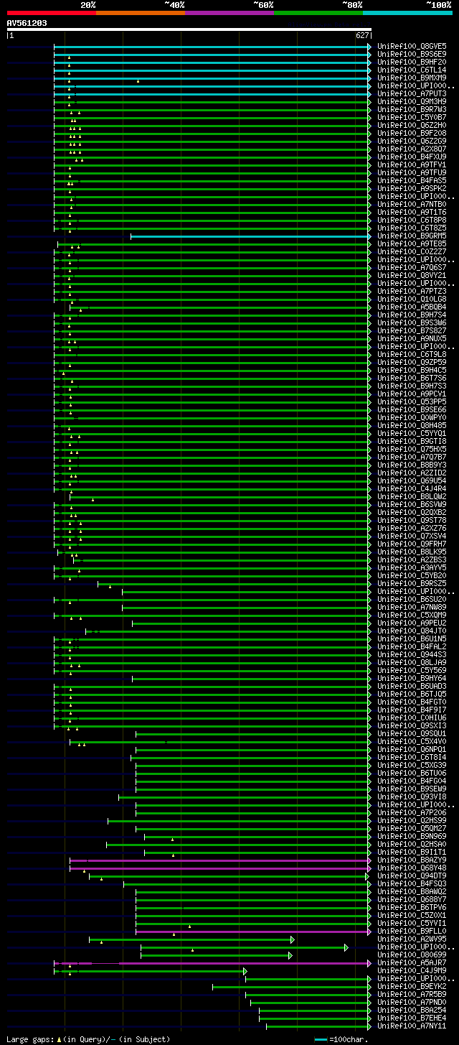The width and height of the screenshot is (459, 1045).
Task: Select label UniRef100_B9HY64
Action: (x=412, y=678)
